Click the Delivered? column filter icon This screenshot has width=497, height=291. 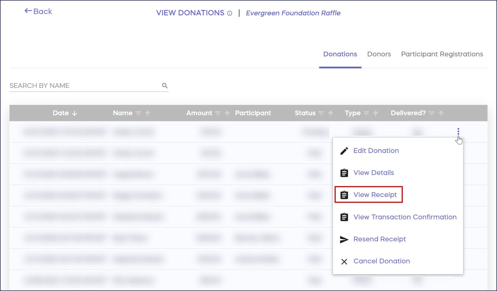[432, 113]
